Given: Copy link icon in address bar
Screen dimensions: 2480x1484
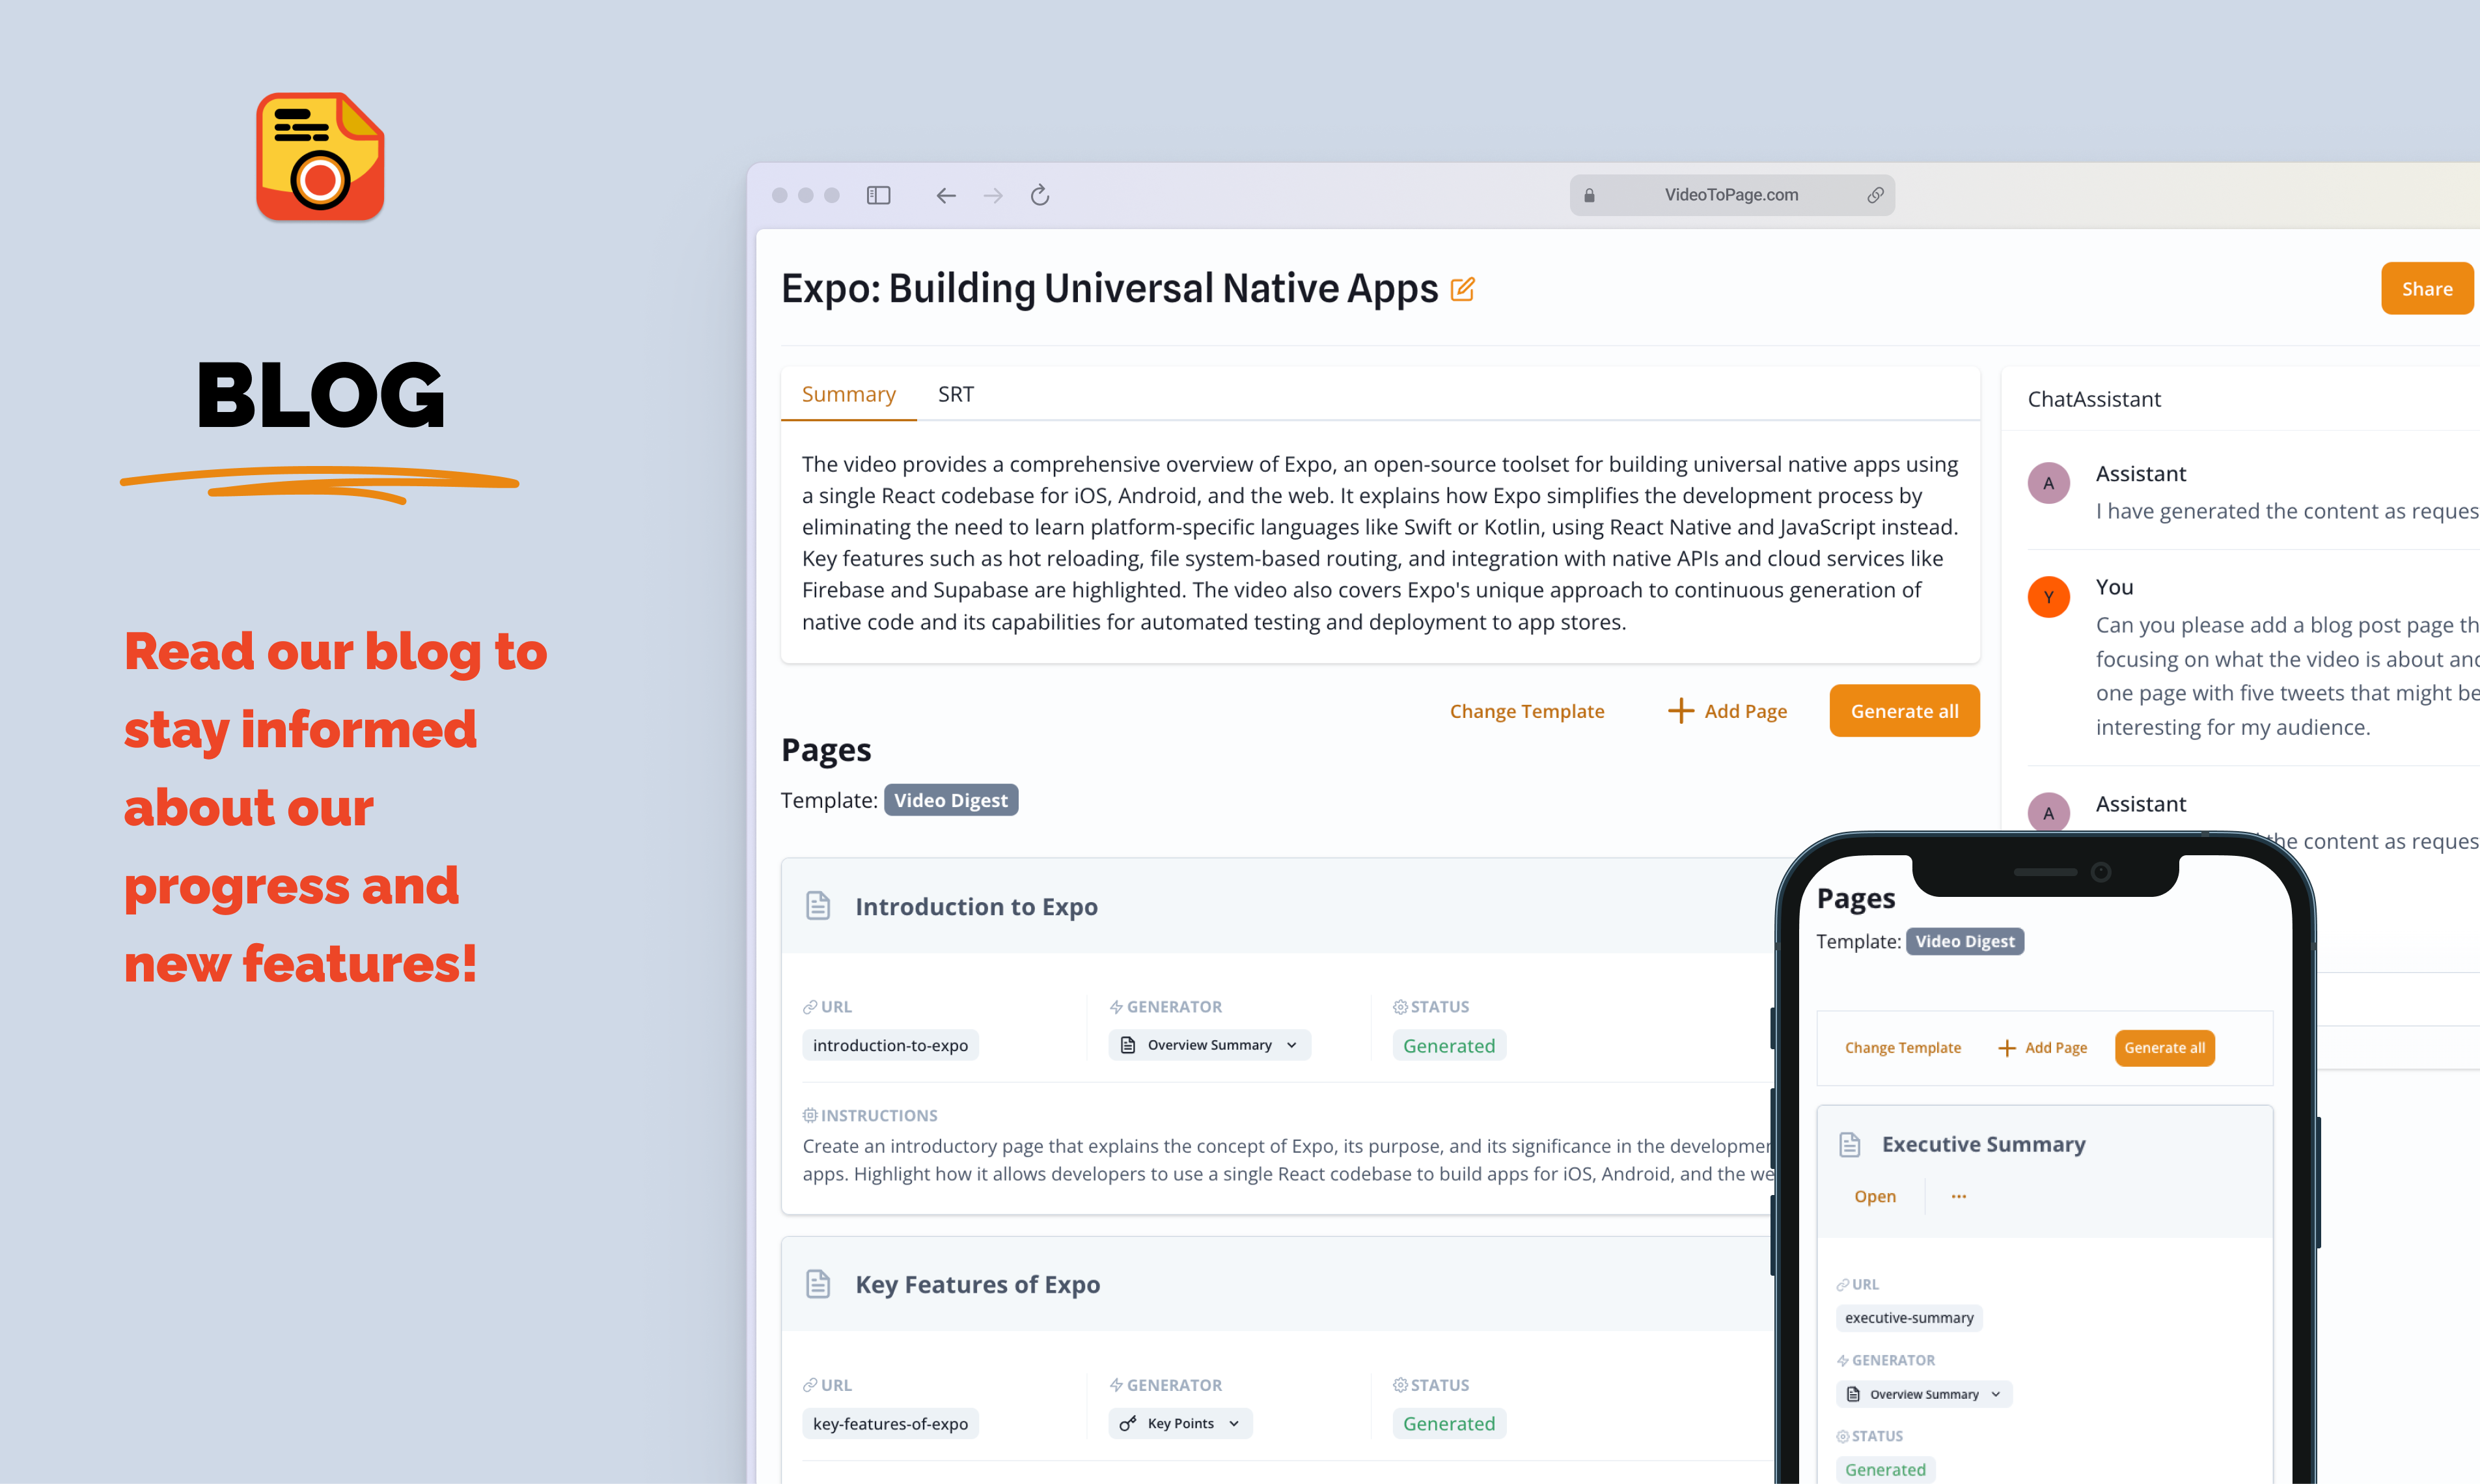Looking at the screenshot, I should pos(1875,195).
